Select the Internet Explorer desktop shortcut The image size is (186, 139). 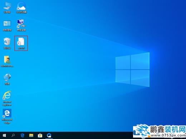pos(7,98)
